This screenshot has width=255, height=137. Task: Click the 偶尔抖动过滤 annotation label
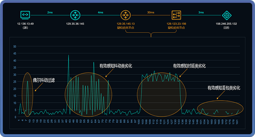[x=44, y=80]
